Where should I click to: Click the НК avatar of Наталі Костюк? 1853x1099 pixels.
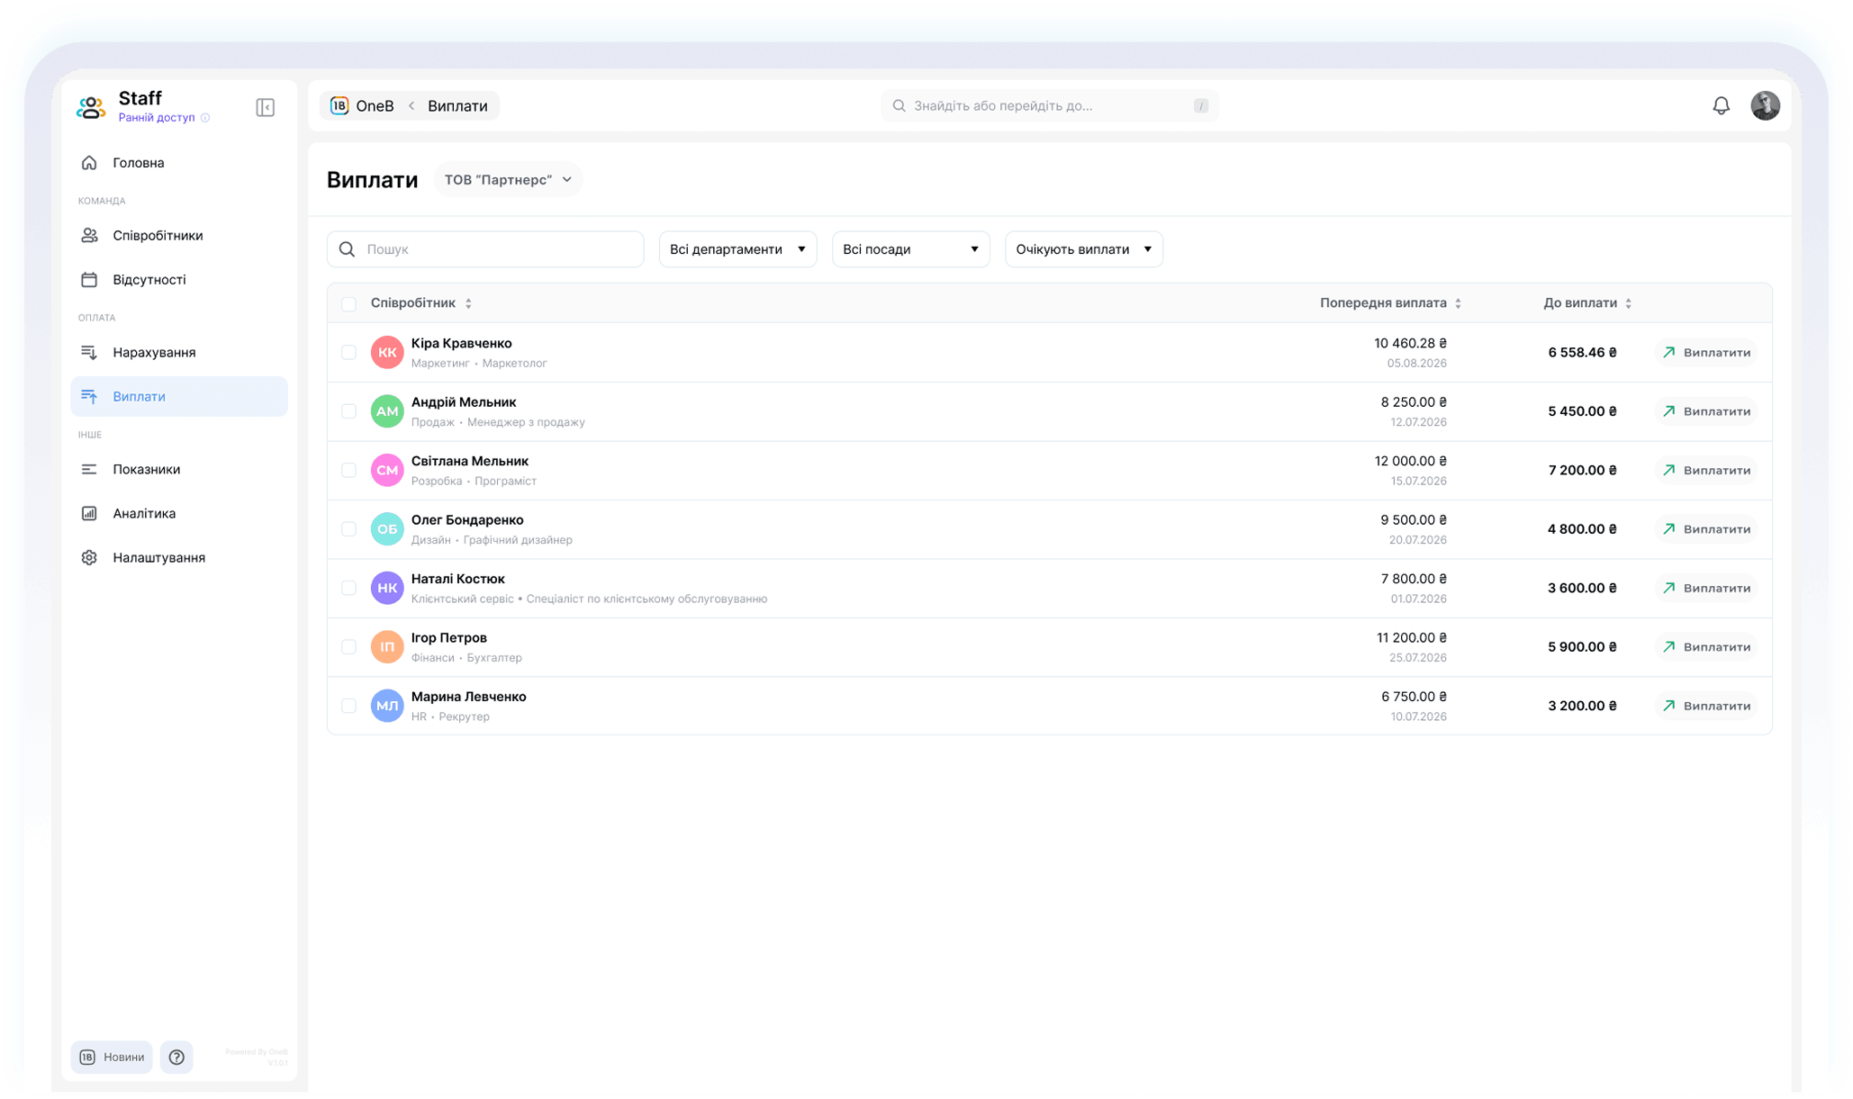coord(387,588)
